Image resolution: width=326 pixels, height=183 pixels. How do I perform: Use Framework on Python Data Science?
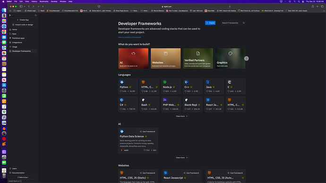(147, 132)
